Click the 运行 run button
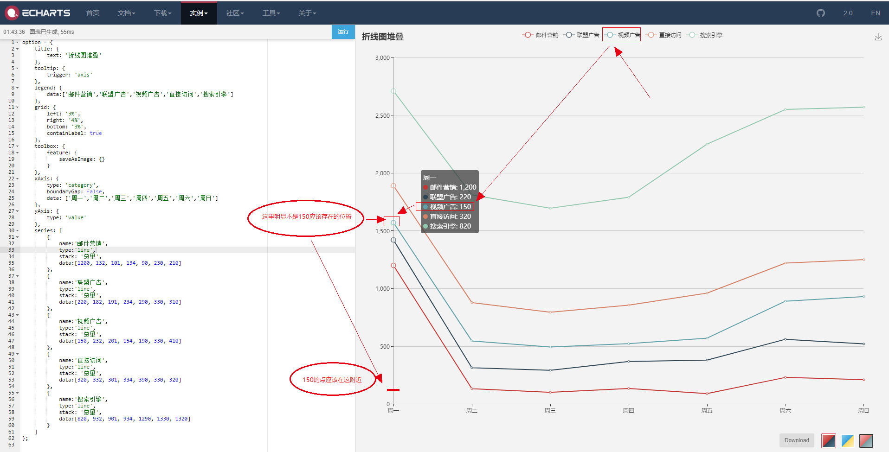Viewport: 889px width, 452px height. (343, 32)
